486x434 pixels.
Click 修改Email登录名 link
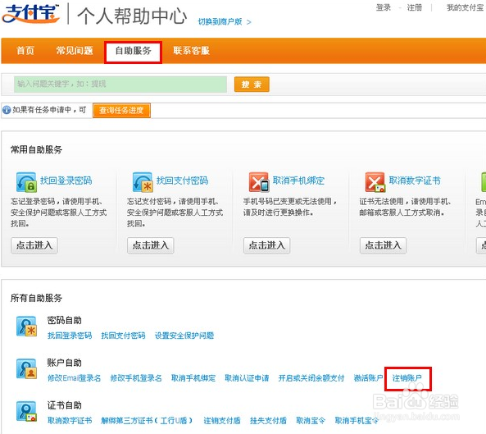[x=74, y=378]
